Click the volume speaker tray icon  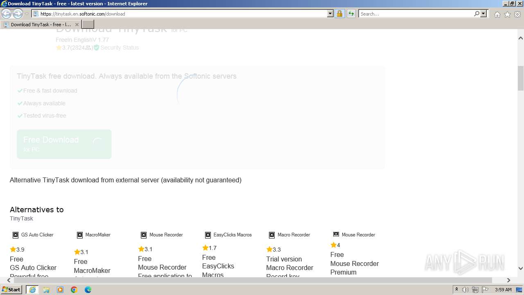465,290
